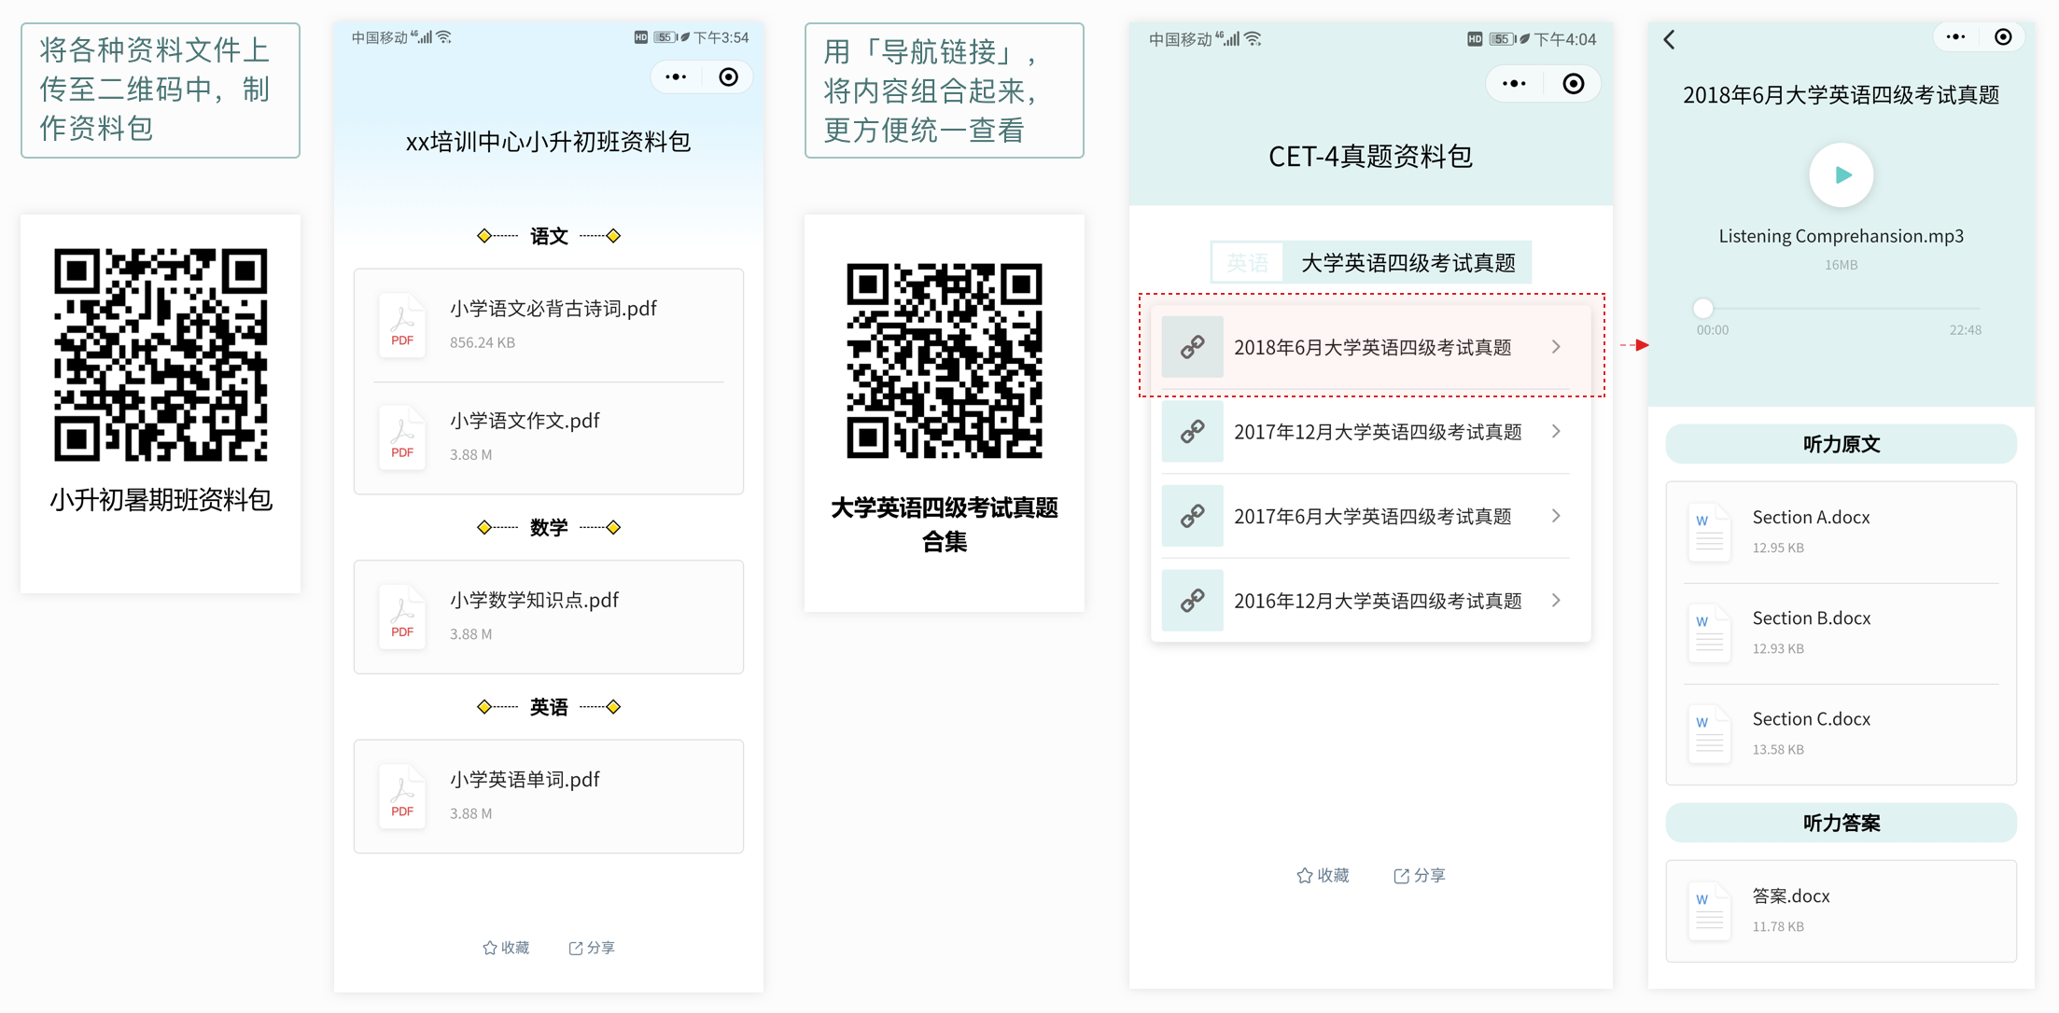Open Word icon for Section A.docx
The height and width of the screenshot is (1013, 2059).
(1709, 531)
